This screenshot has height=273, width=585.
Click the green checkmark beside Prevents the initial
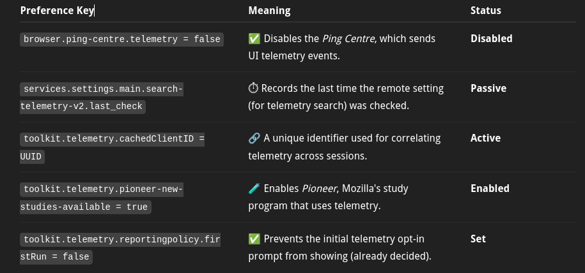click(254, 239)
